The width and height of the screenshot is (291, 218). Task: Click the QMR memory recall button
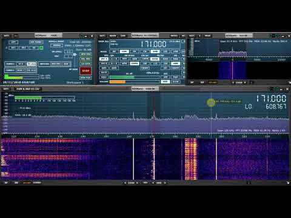pos(114,68)
